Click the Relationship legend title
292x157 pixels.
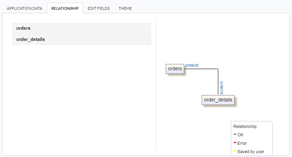tap(245, 126)
